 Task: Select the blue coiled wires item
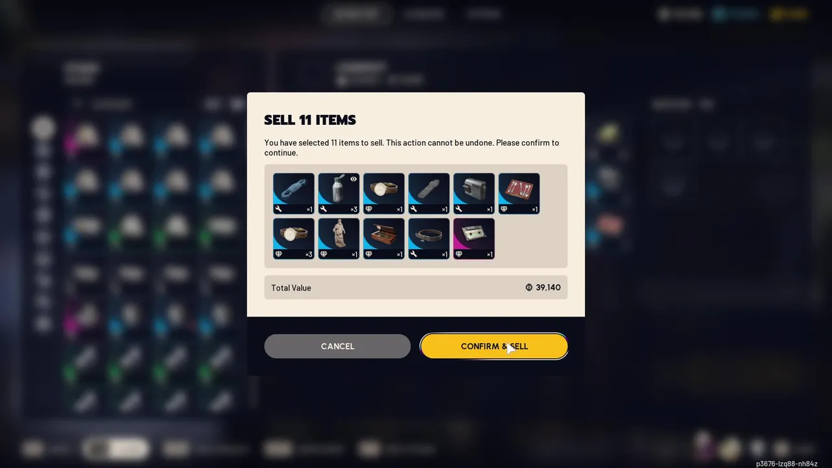pyautogui.click(x=294, y=193)
